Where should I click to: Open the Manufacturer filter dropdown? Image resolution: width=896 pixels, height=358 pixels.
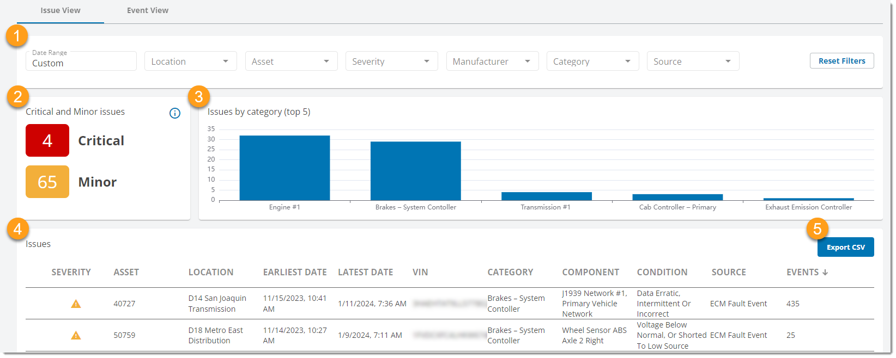point(492,61)
